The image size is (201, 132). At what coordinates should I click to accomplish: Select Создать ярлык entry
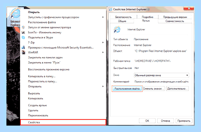coord(37,105)
